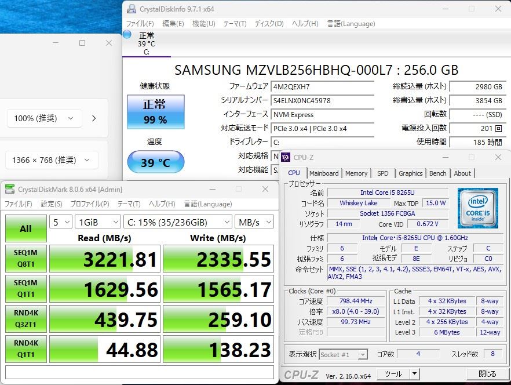511x385 pixels.
Task: Click the CPU-Z title bar icon
Action: (286, 157)
